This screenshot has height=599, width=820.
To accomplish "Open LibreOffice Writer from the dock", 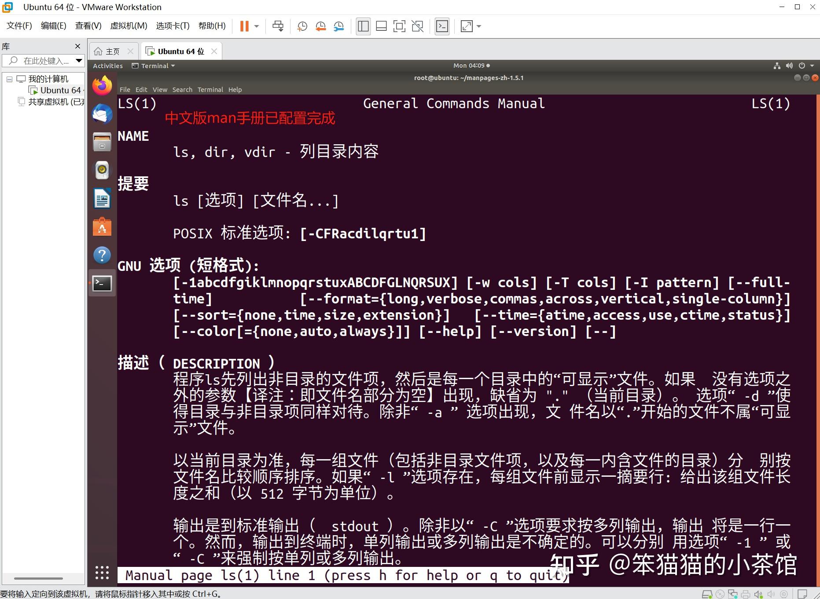I will 102,199.
